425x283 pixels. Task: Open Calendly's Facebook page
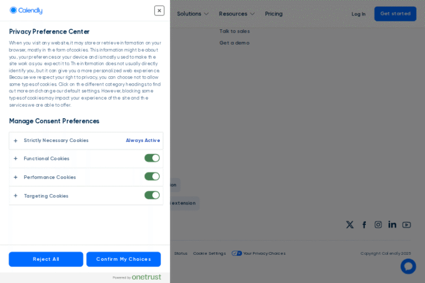point(364,224)
